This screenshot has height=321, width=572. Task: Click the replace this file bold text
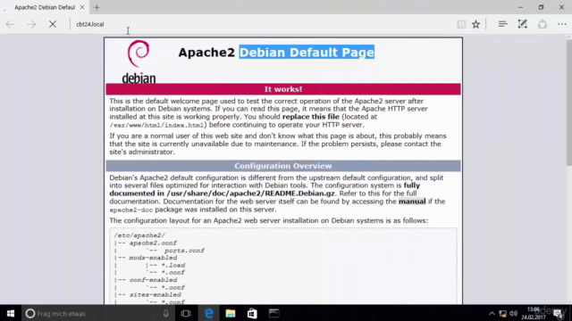coord(311,117)
